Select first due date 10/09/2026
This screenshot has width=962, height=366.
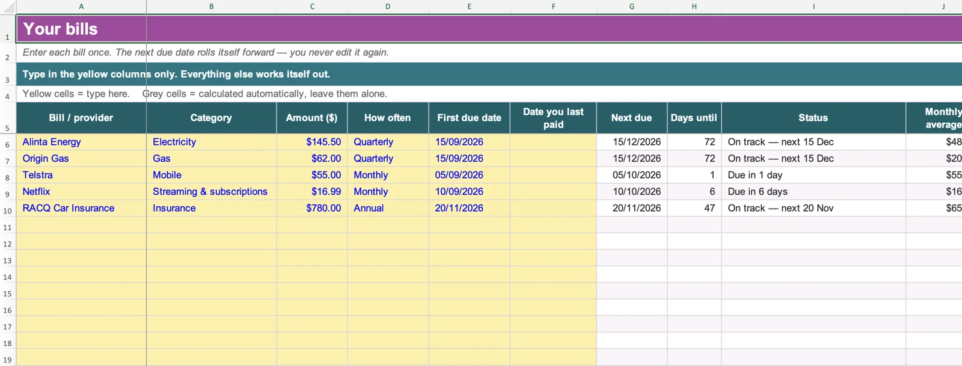tap(469, 192)
